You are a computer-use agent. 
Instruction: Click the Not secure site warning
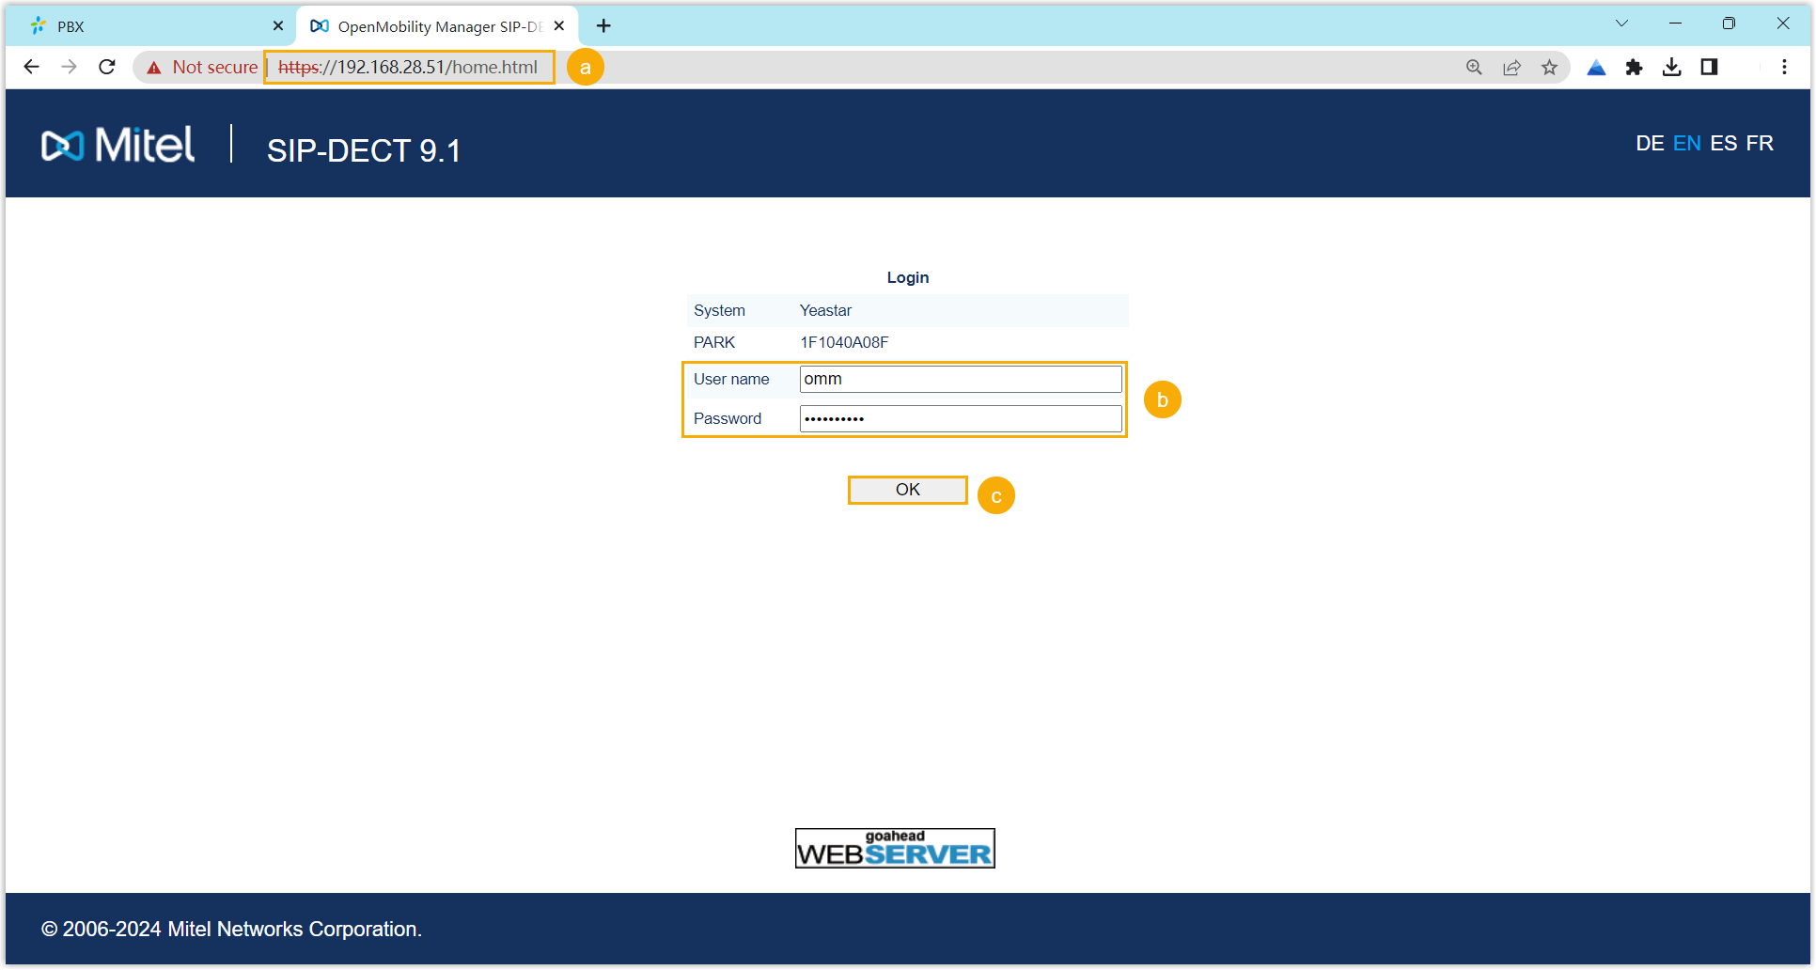click(x=202, y=67)
